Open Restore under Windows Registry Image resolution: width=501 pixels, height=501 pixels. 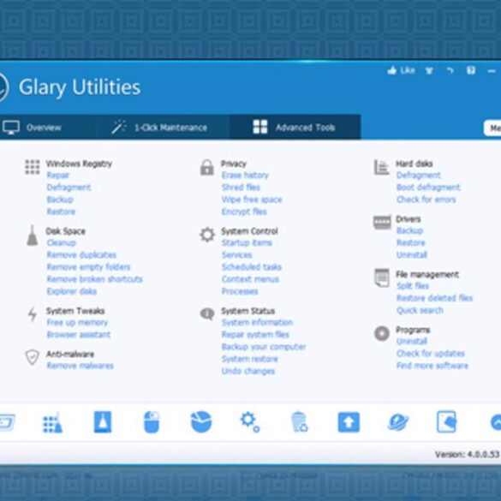point(61,212)
